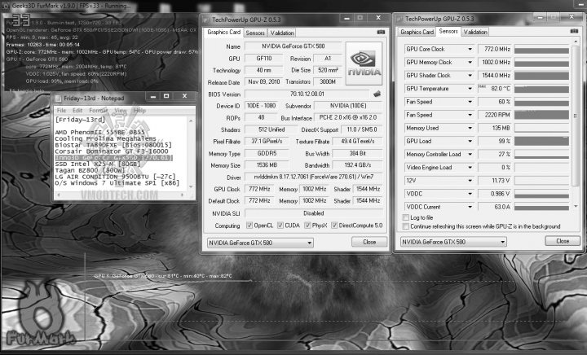
Task: Open the 12V sensor dropdown
Action: 470,181
